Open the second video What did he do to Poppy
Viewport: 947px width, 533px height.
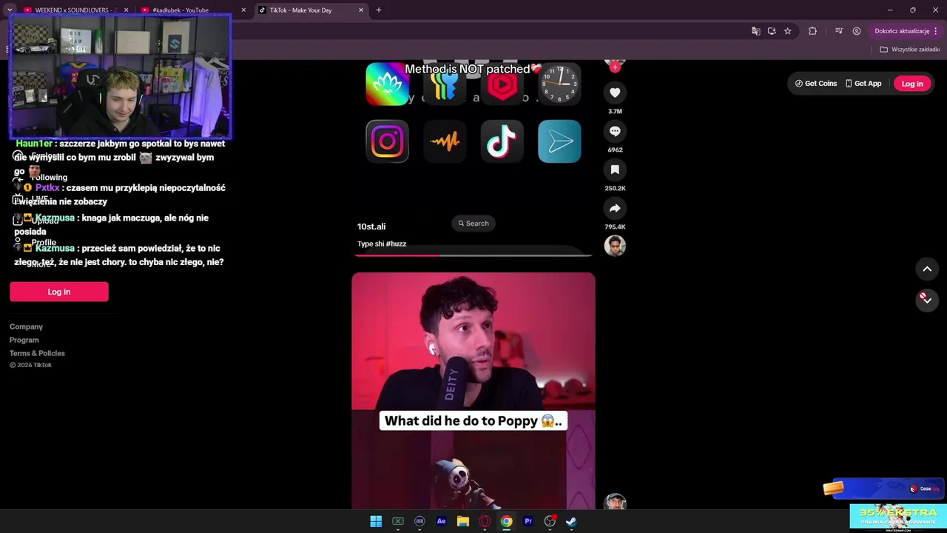click(473, 391)
